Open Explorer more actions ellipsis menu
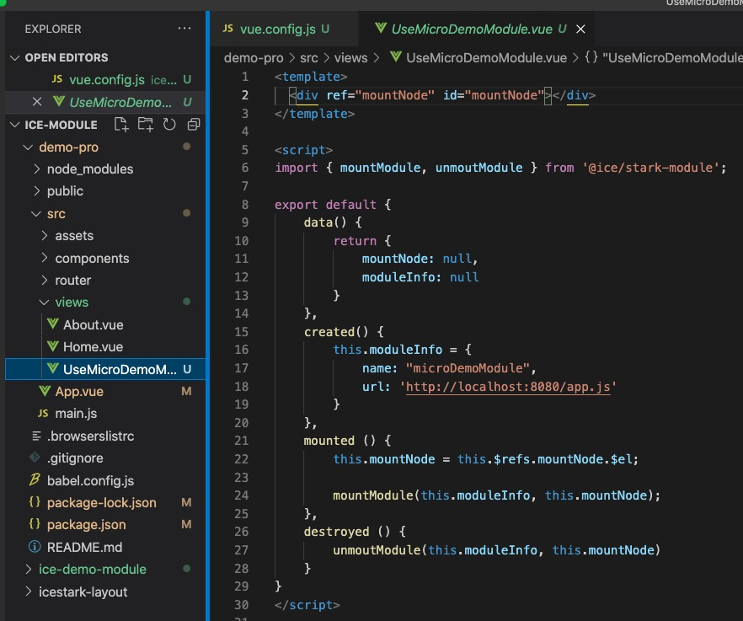743x621 pixels. click(x=184, y=29)
